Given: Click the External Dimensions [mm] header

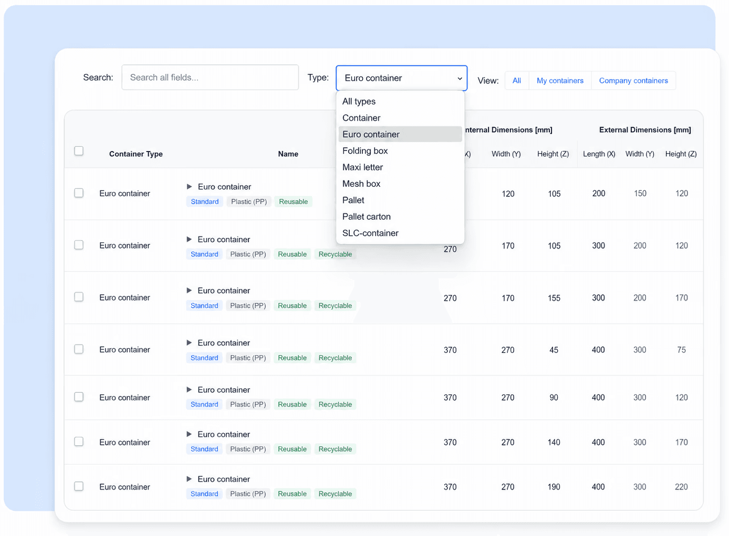Looking at the screenshot, I should tap(645, 130).
